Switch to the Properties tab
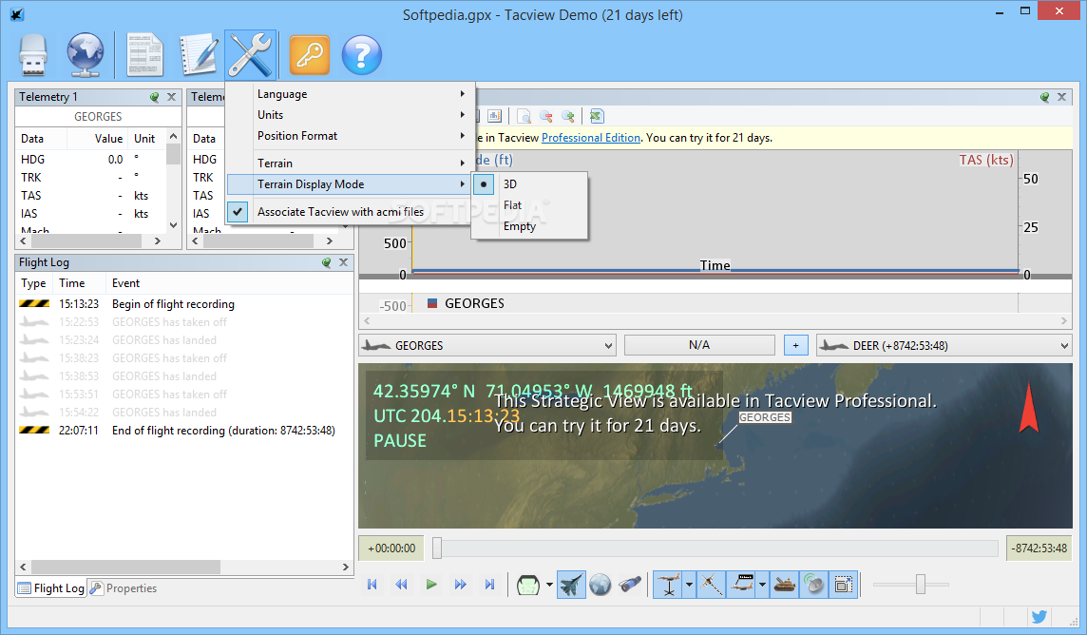The image size is (1087, 635). (x=124, y=587)
